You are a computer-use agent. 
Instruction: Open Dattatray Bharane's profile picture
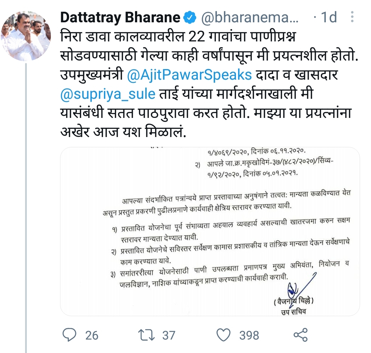26,36
